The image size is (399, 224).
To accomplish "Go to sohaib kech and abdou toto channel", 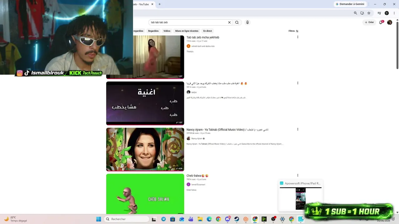I will click(x=203, y=46).
